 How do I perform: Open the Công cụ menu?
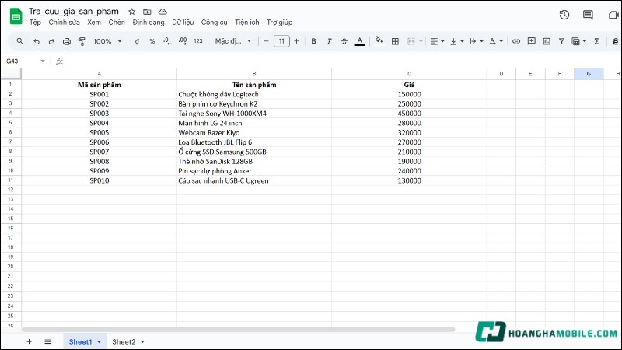(215, 23)
